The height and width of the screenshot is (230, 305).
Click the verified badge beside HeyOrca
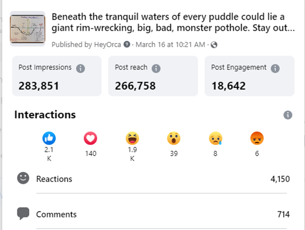click(127, 45)
